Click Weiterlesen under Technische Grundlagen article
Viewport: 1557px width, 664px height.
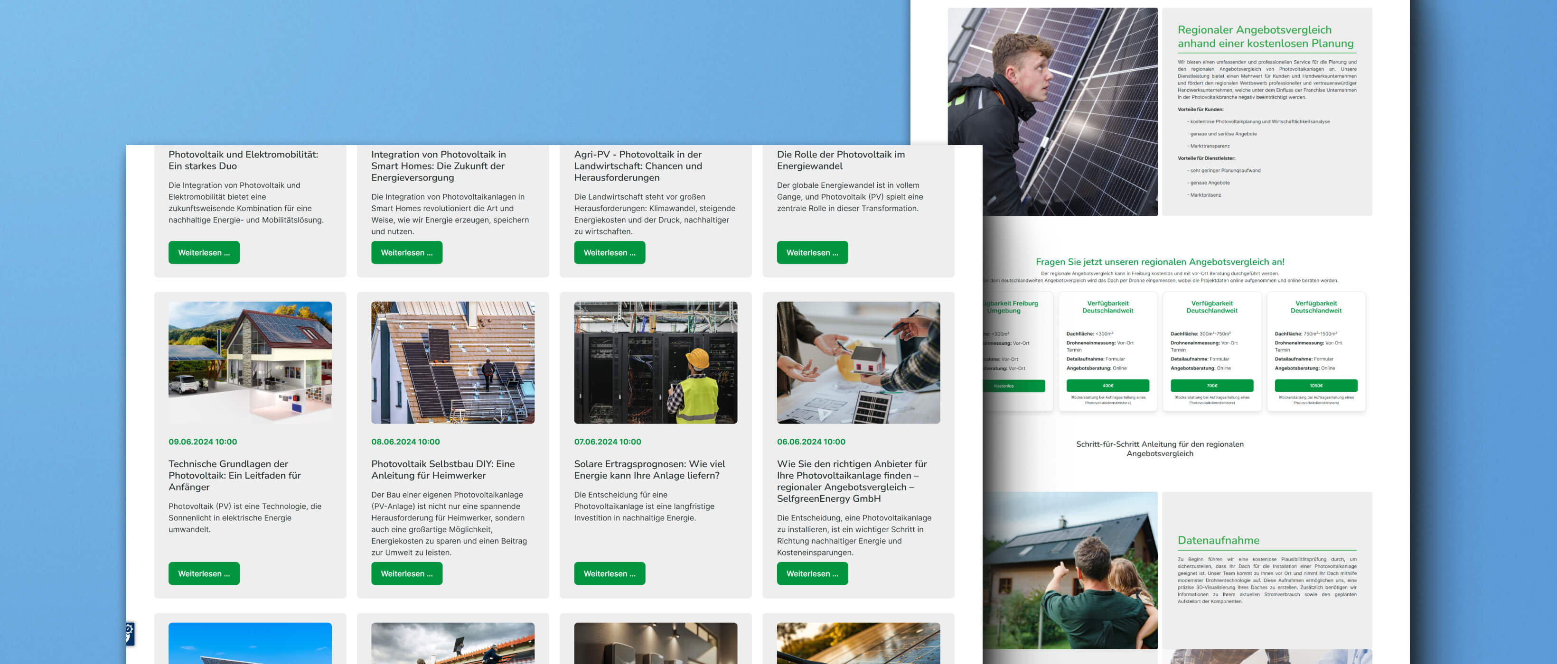(x=204, y=573)
